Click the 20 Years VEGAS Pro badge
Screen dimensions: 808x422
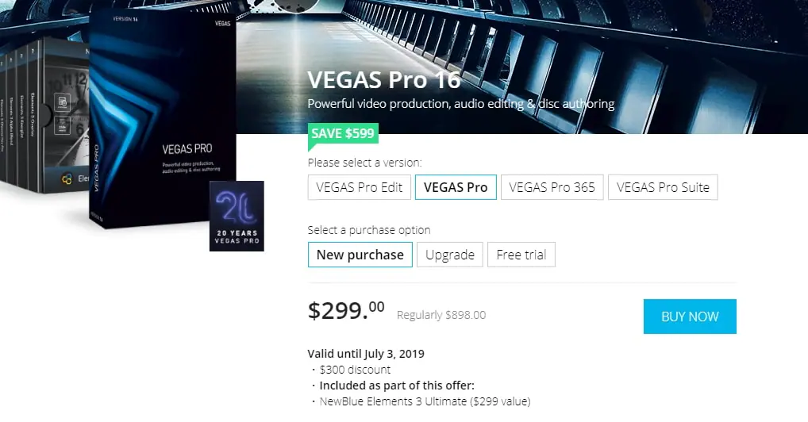tap(237, 217)
